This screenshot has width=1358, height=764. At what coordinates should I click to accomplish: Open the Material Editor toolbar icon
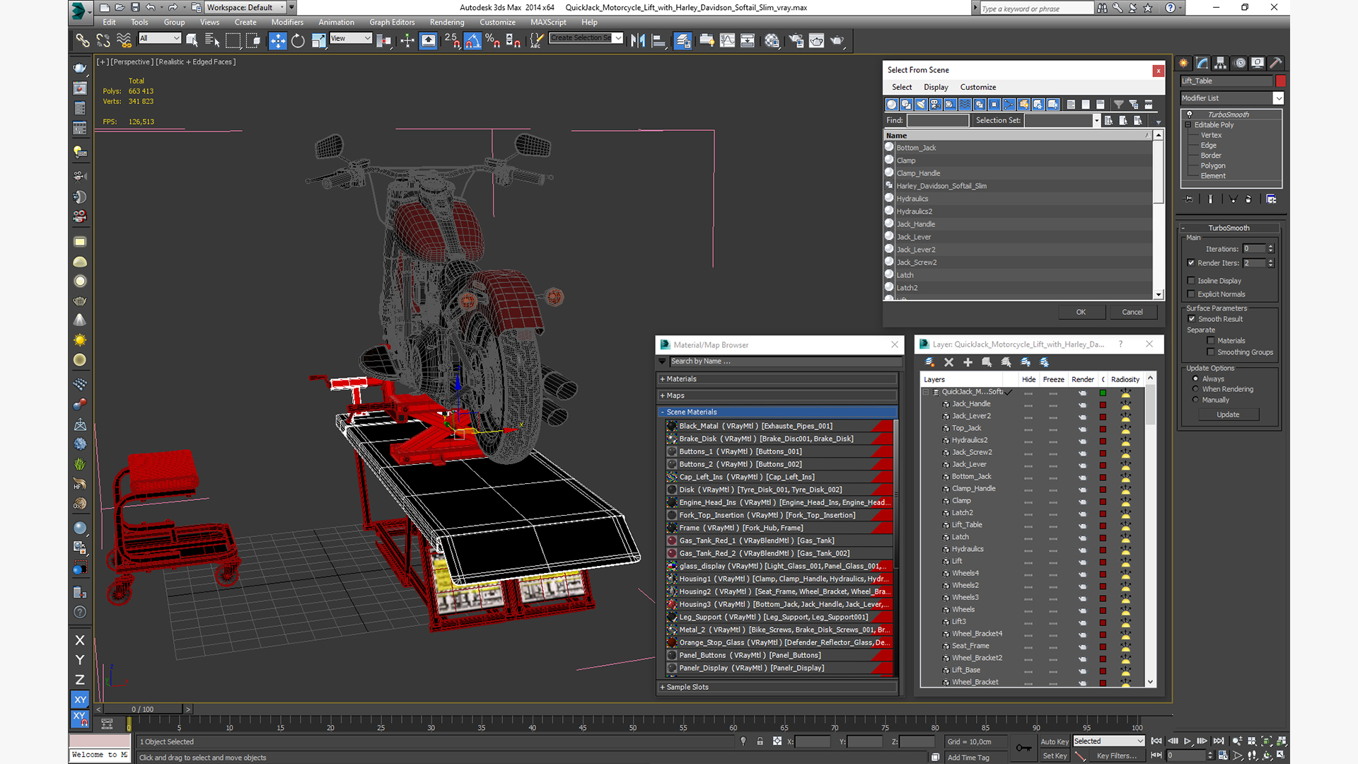click(772, 40)
